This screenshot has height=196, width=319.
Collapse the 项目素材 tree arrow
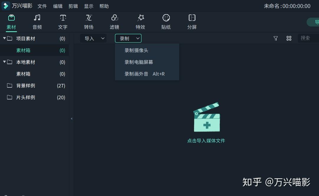(x=4, y=38)
